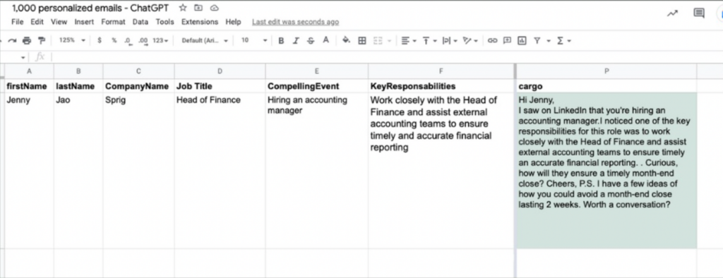Open the fill color picker
This screenshot has width=723, height=278.
pos(346,40)
